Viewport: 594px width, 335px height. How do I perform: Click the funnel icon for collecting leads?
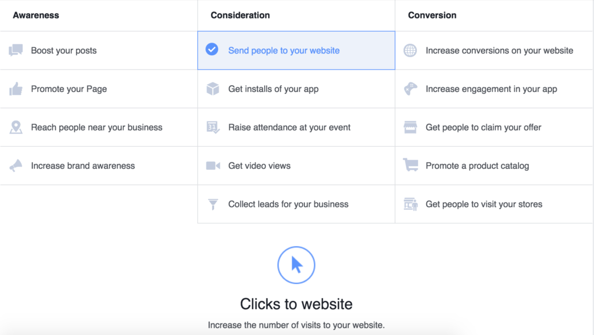[213, 204]
